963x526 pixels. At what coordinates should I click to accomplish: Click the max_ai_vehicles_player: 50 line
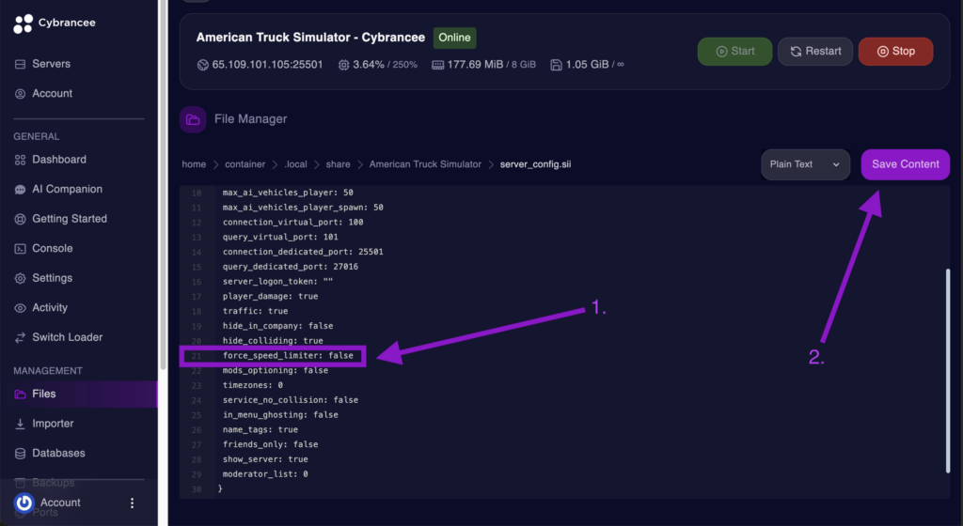(x=288, y=193)
